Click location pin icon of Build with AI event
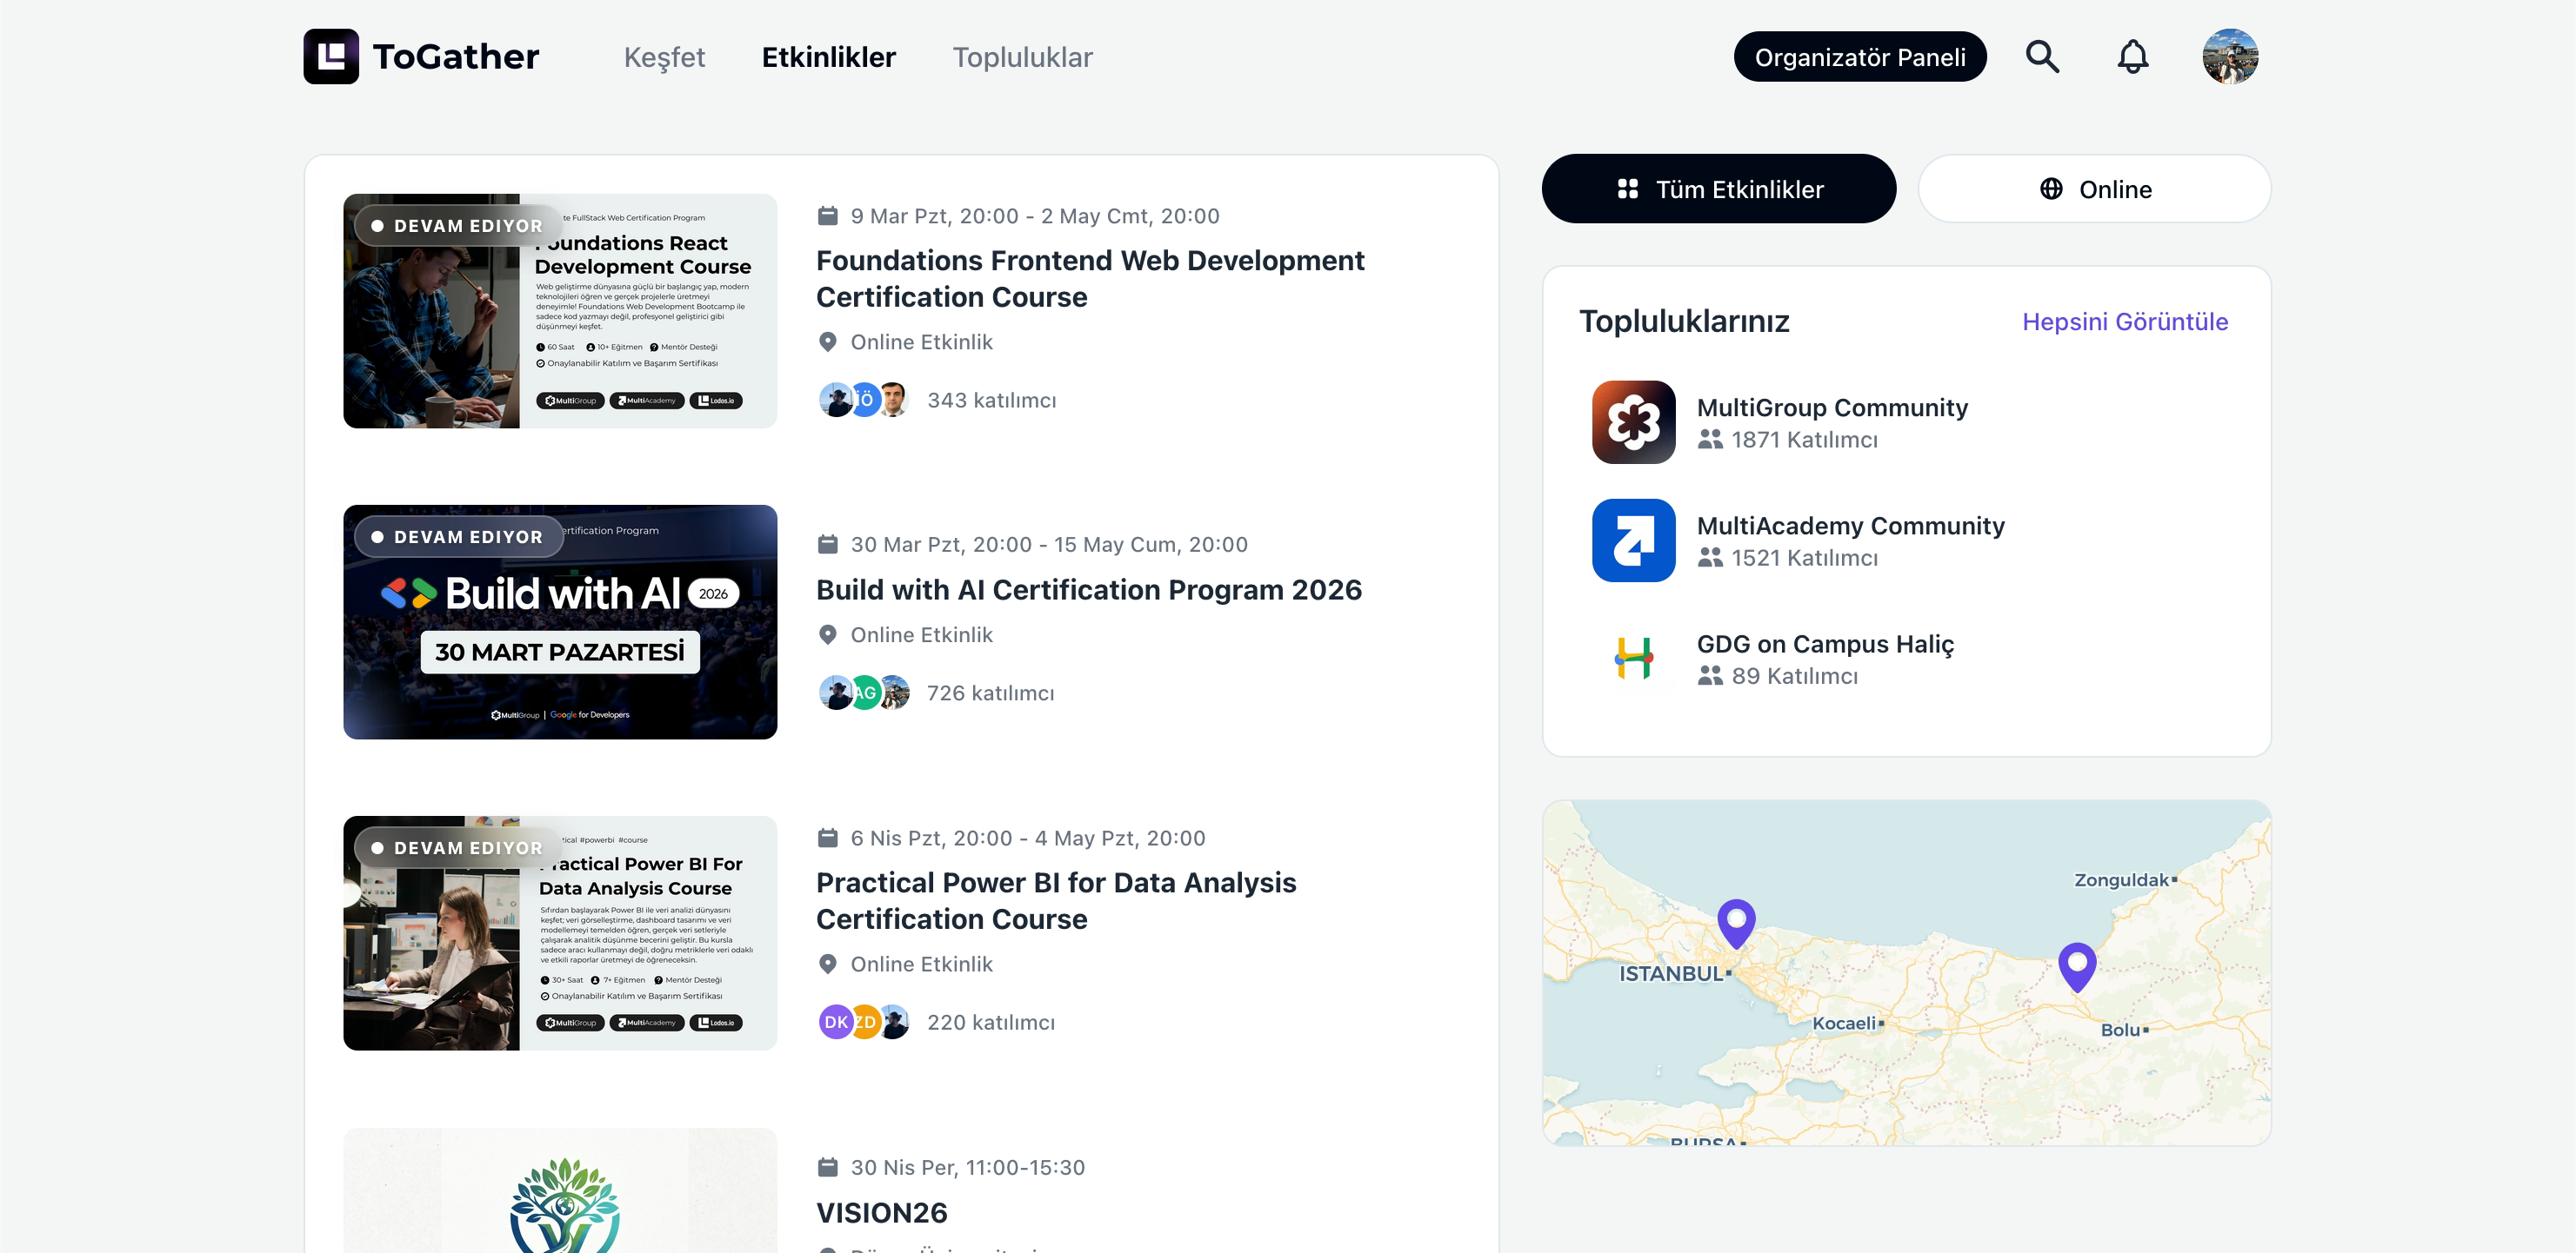 pyautogui.click(x=828, y=634)
